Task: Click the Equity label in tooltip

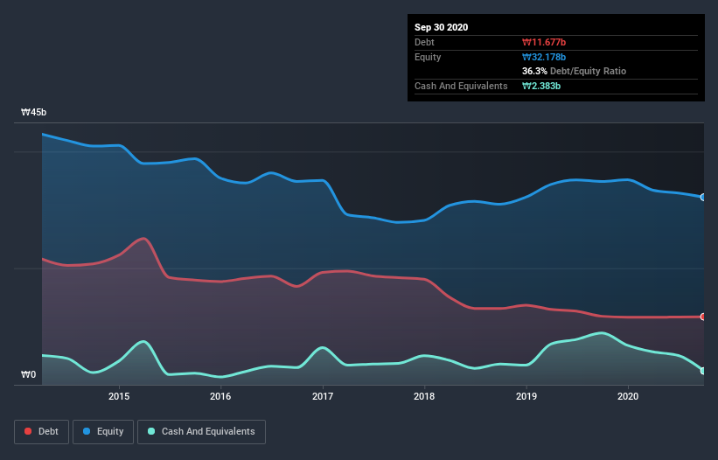Action: [x=428, y=57]
